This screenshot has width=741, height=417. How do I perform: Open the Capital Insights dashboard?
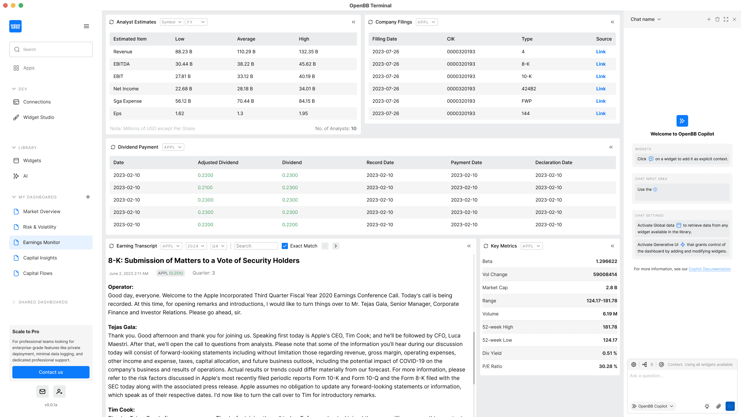(x=40, y=258)
